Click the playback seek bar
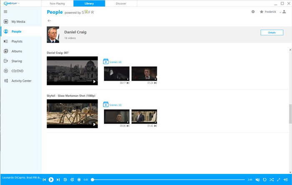This screenshot has height=185, width=292. coord(167,180)
